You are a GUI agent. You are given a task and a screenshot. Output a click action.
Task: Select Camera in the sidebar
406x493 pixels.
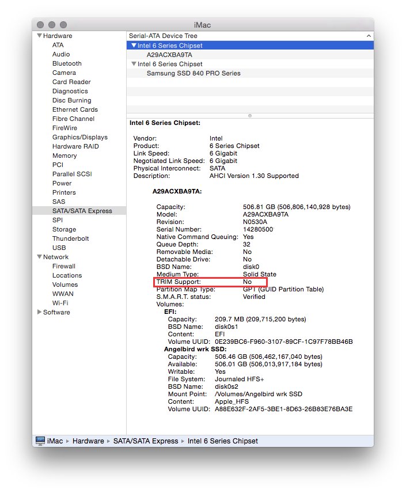[64, 73]
